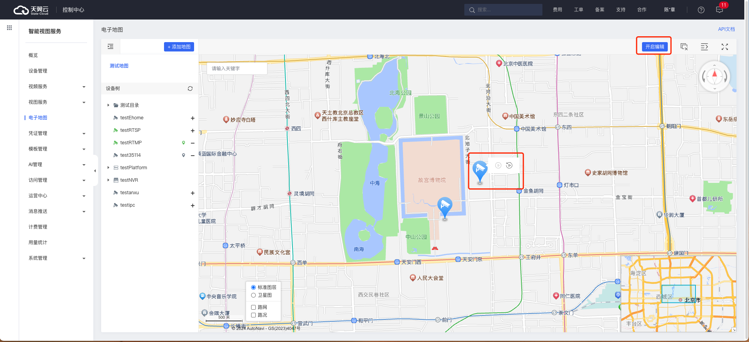Click the State Cloud logo
This screenshot has height=342, width=749.
pos(31,10)
